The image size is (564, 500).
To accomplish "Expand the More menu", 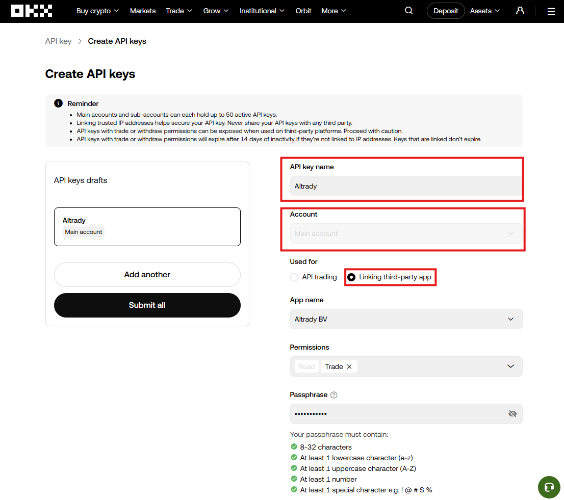I will click(x=334, y=11).
